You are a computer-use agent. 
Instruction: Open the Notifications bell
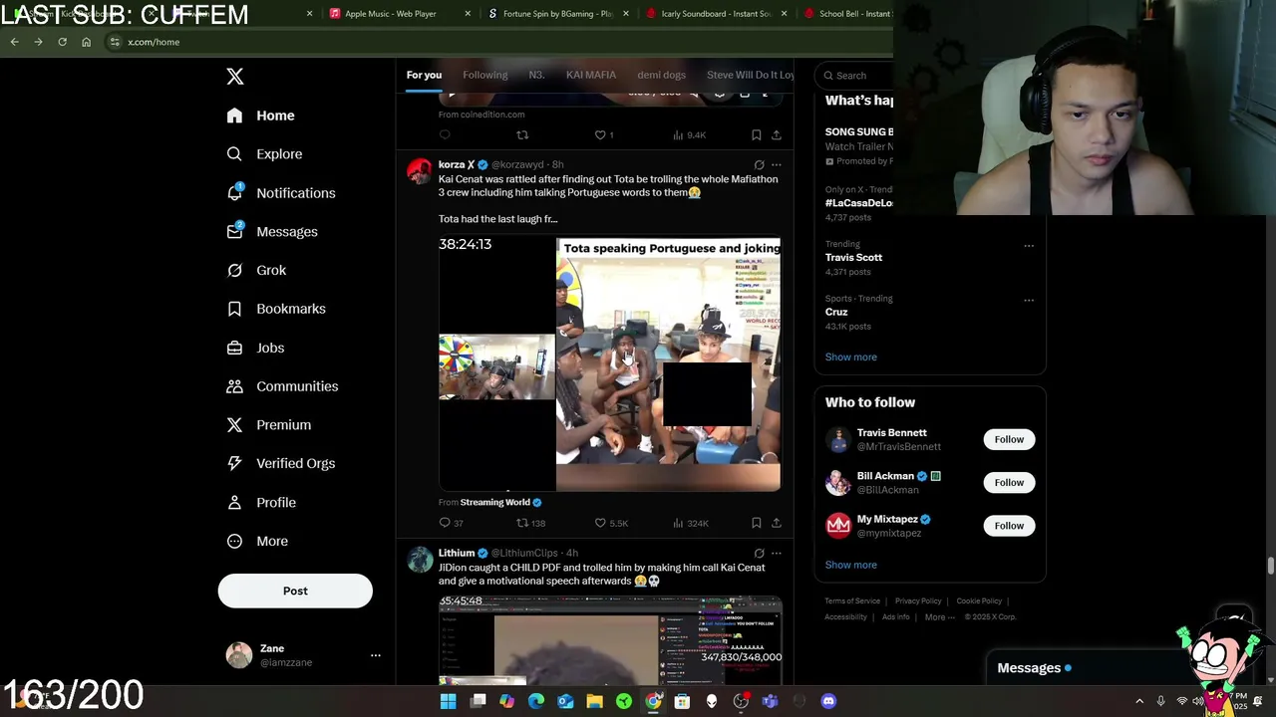click(x=280, y=193)
